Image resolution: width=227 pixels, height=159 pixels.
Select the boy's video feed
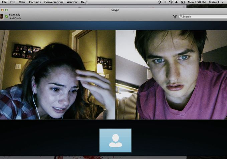click(171, 75)
